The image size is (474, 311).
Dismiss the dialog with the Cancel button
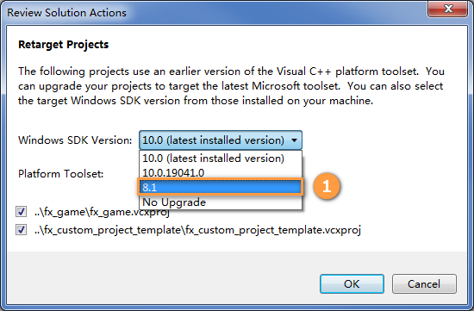424,283
